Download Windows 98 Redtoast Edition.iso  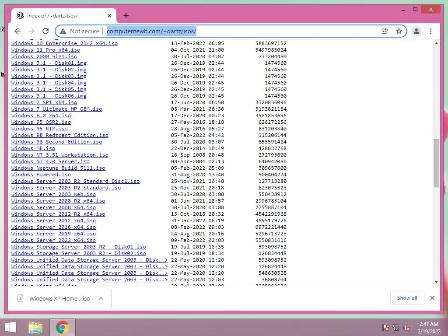pos(59,136)
